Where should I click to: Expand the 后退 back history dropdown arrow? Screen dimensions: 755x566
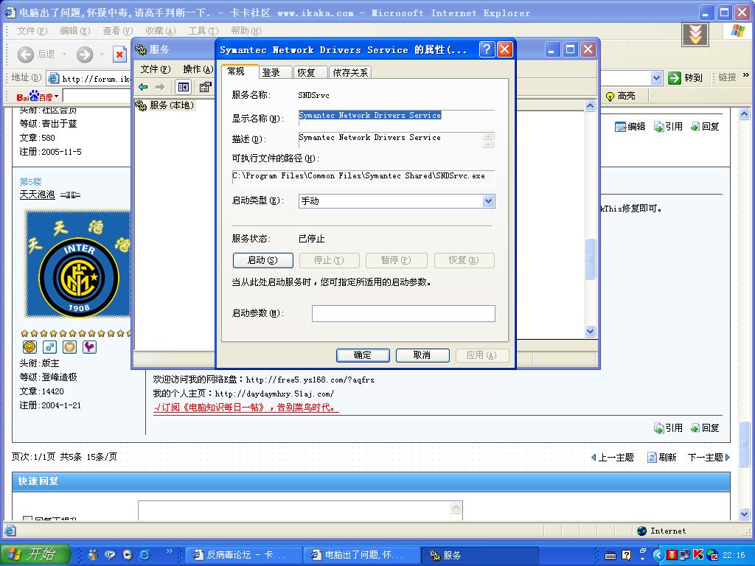(x=64, y=55)
